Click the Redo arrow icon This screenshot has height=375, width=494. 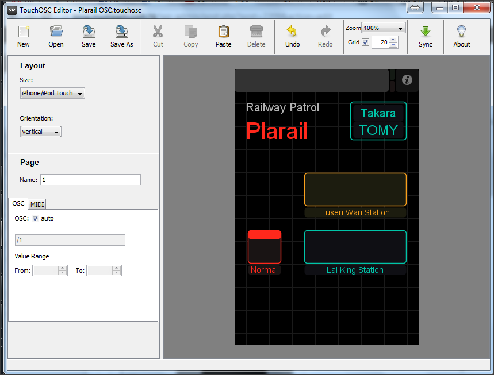325,36
